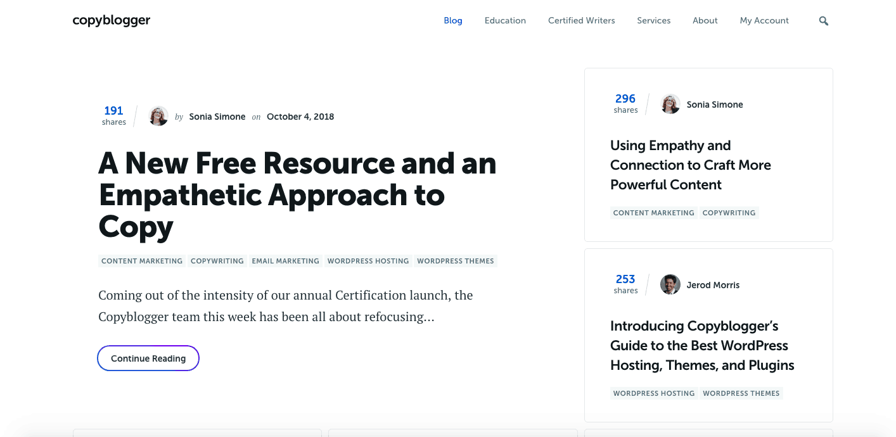Open My Account in navigation
The image size is (896, 437).
coord(764,20)
